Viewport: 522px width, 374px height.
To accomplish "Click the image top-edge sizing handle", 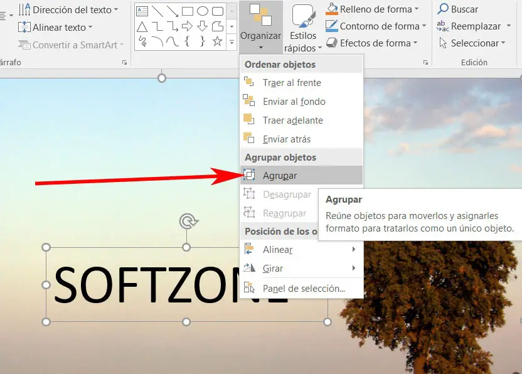I will pos(162,78).
